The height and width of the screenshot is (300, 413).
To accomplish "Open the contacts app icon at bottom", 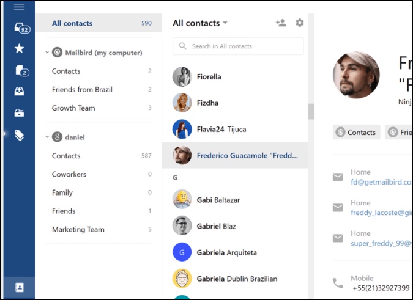I will [20, 287].
